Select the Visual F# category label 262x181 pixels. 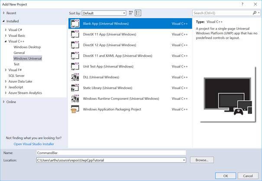(x=15, y=70)
